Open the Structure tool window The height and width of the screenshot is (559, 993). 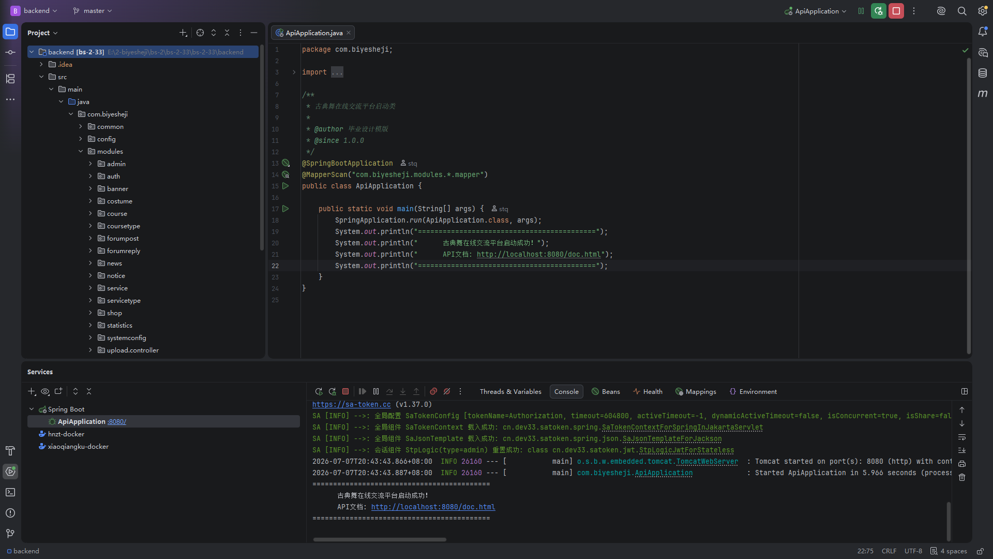[10, 79]
